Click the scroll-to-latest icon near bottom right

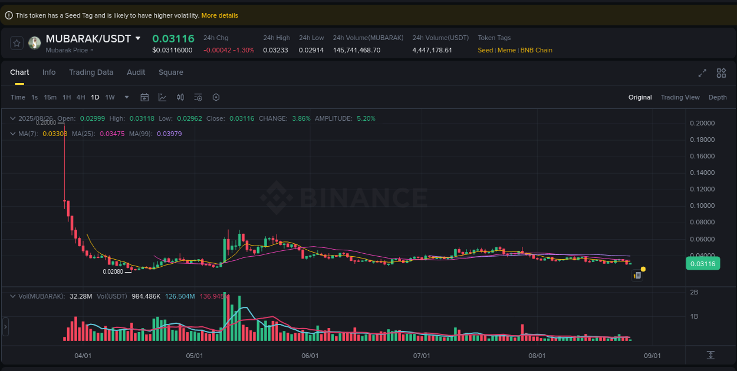[710, 355]
